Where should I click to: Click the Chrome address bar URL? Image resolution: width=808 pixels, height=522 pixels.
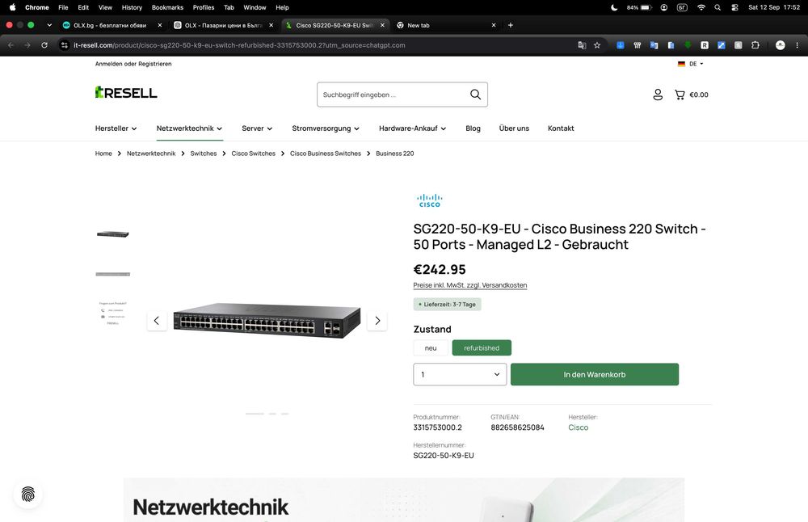[239, 45]
